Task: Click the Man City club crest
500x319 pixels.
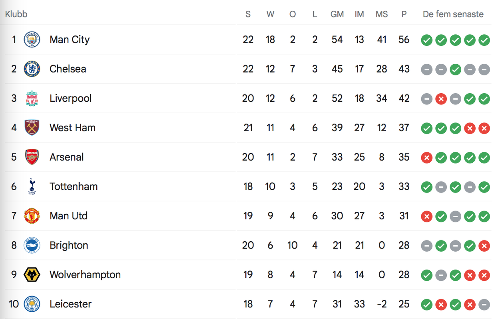Action: point(32,39)
